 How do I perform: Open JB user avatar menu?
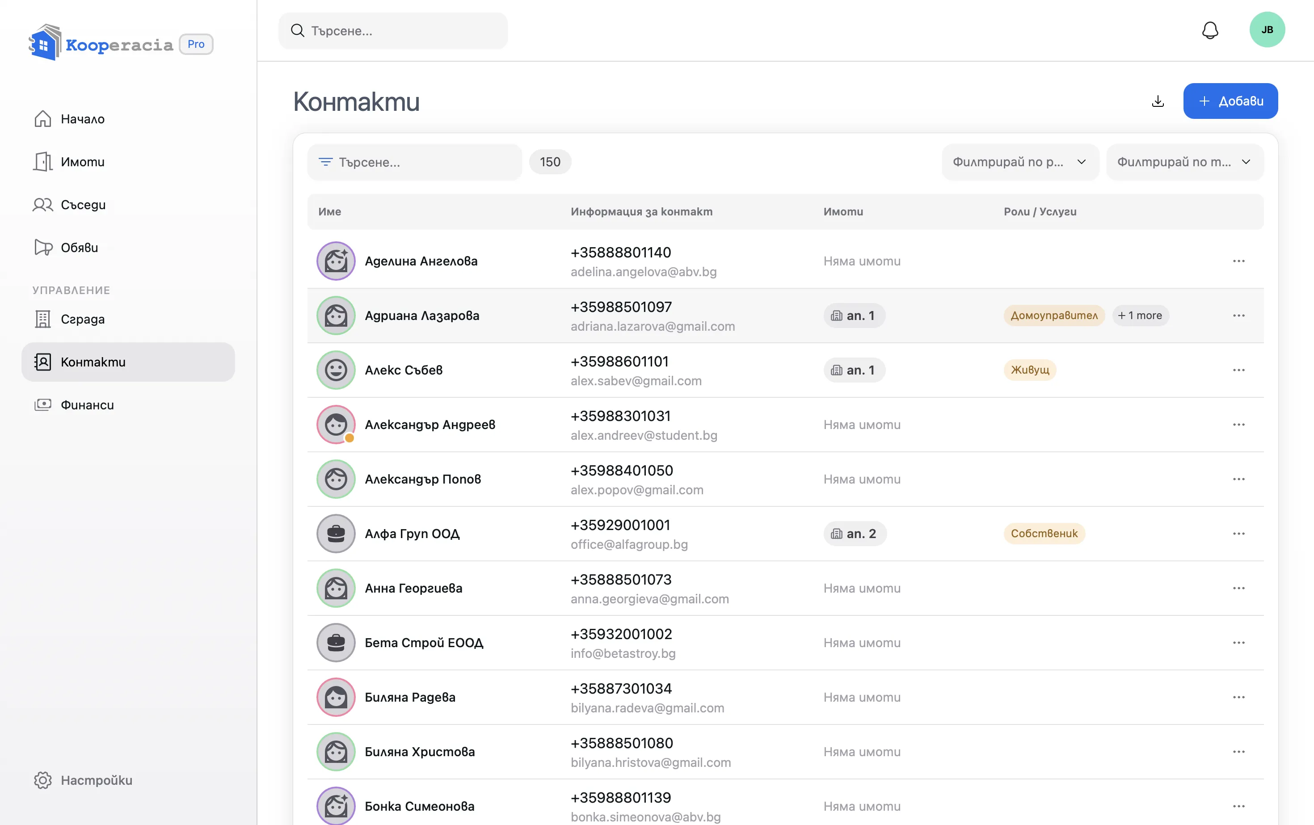pos(1267,30)
